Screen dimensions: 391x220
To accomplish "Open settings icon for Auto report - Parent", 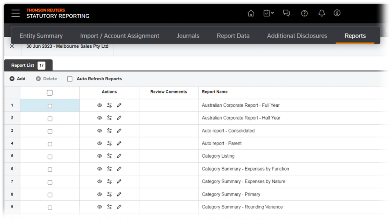I will [x=109, y=143].
